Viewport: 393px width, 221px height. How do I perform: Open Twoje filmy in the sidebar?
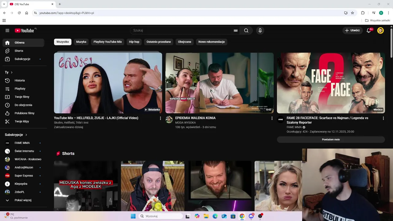(23, 97)
